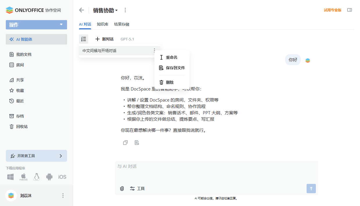Copy the AI assistant's reply message
The width and height of the screenshot is (360, 206).
click(125, 143)
